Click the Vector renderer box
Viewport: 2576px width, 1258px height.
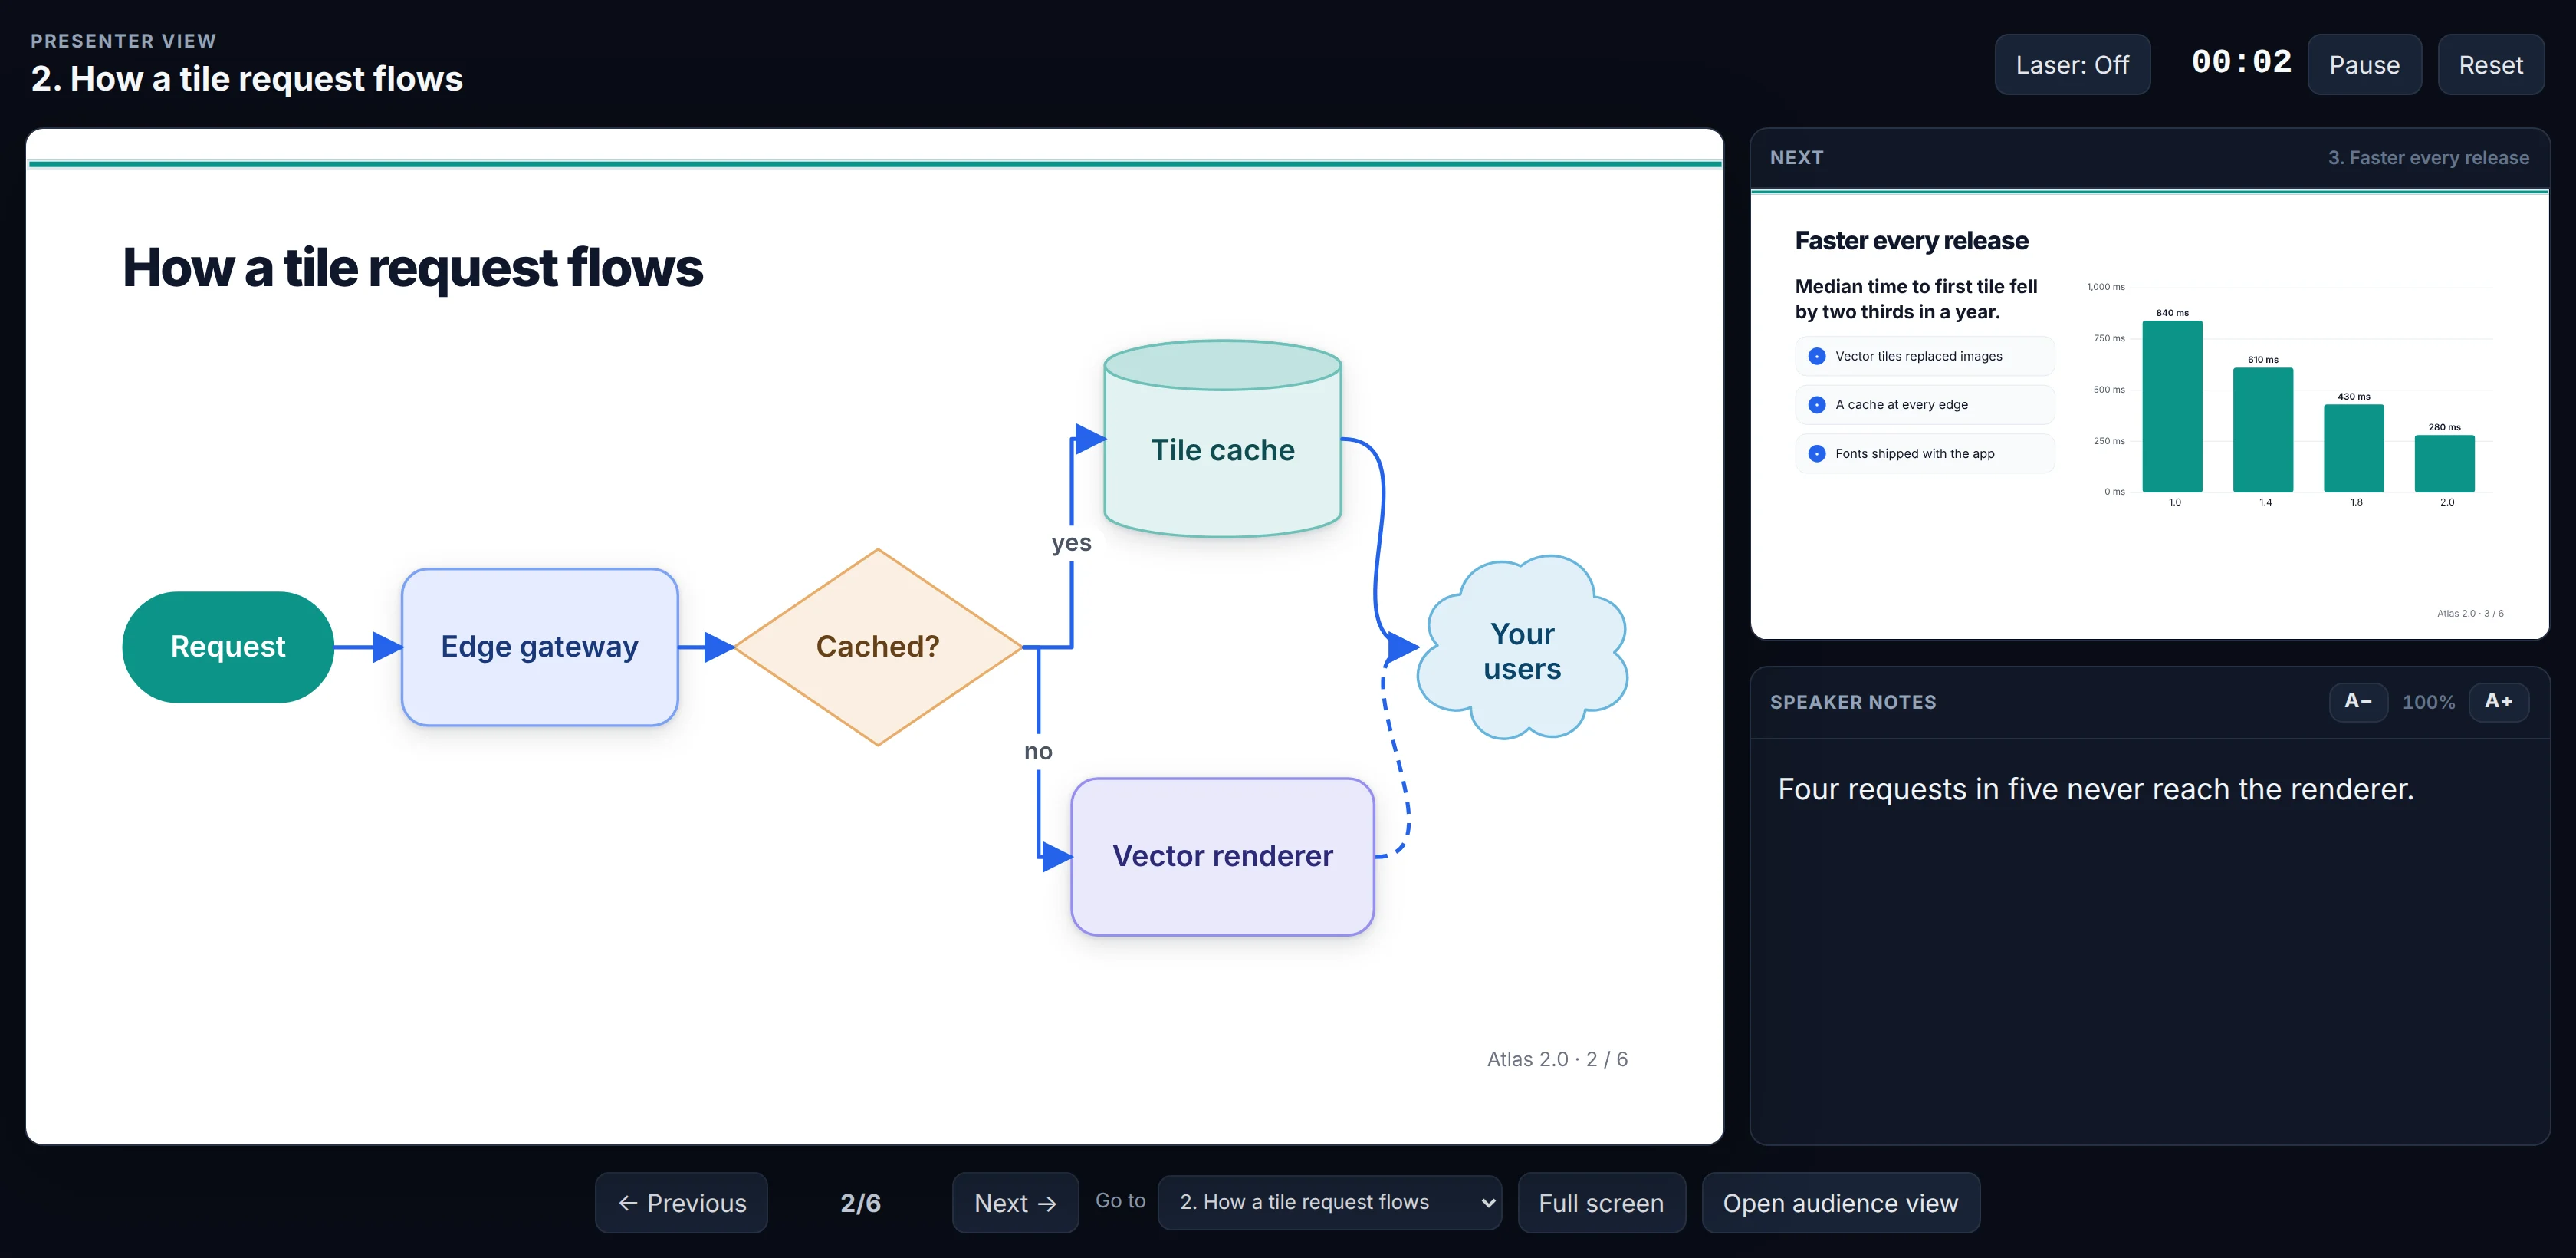(x=1222, y=857)
